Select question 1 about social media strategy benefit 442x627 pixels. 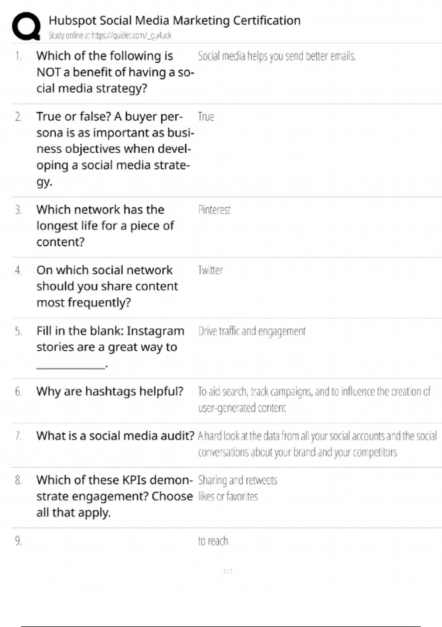click(115, 72)
